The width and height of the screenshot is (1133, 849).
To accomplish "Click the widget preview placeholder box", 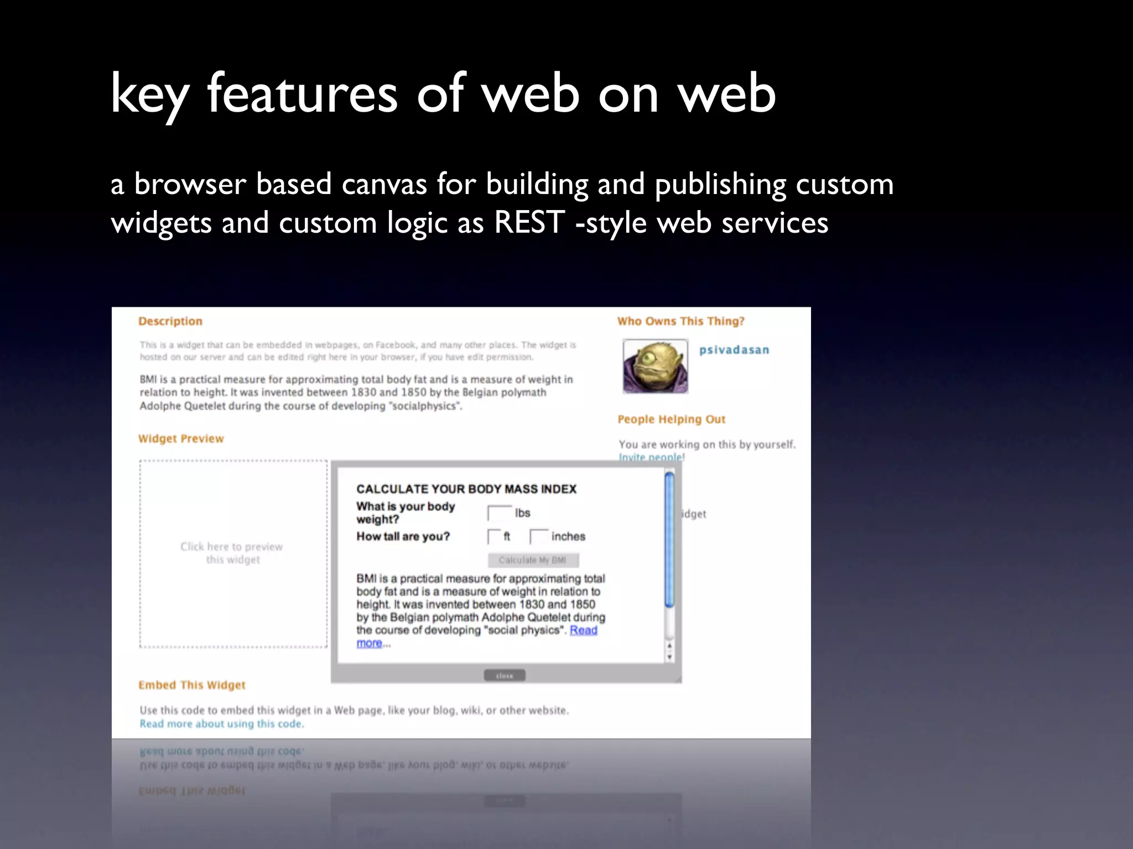I will tap(233, 553).
